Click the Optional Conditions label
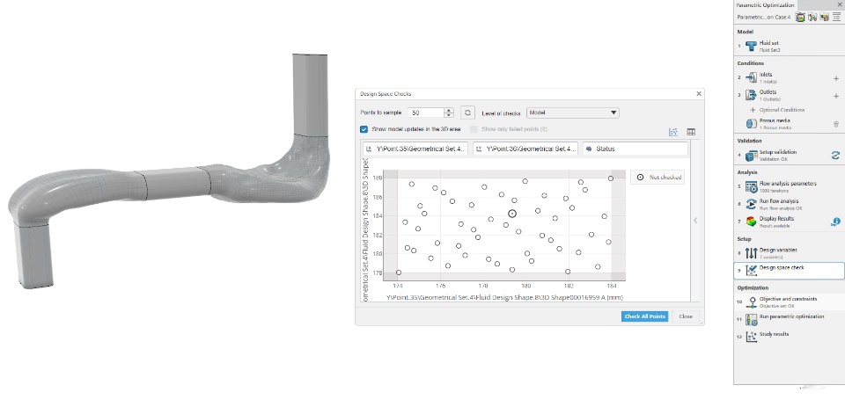This screenshot has height=407, width=845. [x=782, y=110]
